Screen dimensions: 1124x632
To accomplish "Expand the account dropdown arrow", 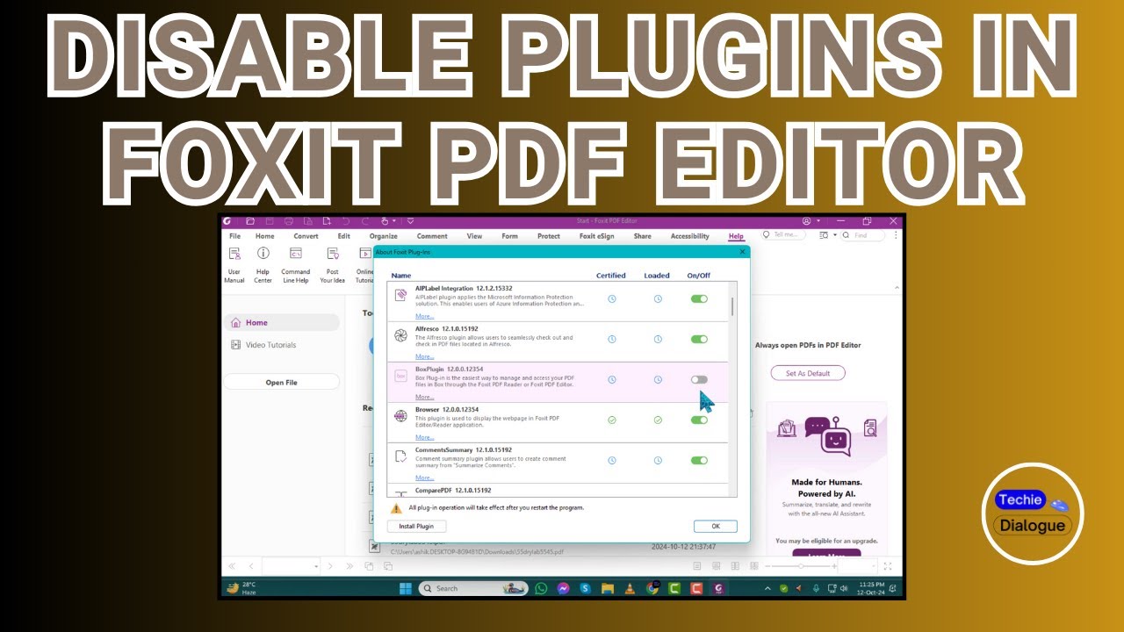I will pyautogui.click(x=818, y=221).
